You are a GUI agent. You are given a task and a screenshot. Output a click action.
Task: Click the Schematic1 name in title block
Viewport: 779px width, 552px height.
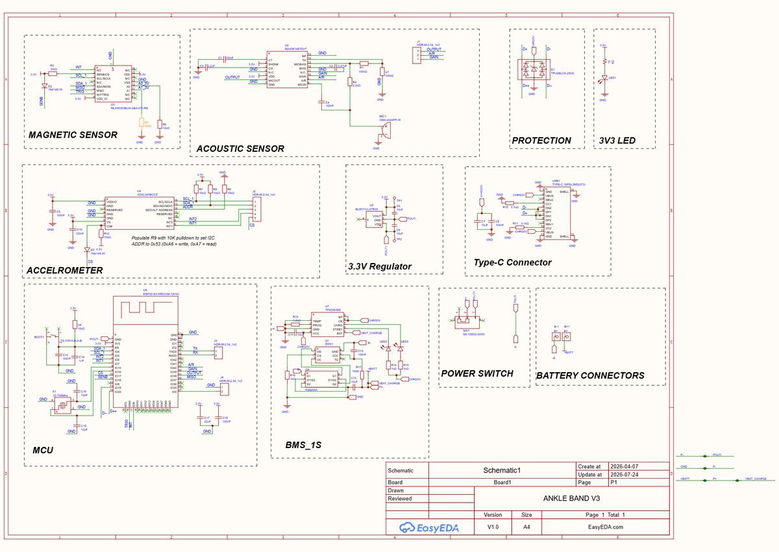502,470
